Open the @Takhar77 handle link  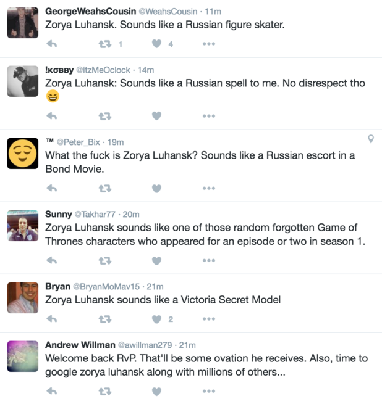tap(97, 215)
